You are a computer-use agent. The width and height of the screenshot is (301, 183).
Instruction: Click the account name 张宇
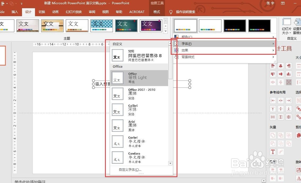point(270,3)
